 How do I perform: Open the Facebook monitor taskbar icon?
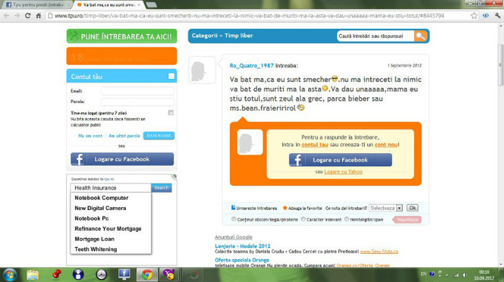coord(124,275)
